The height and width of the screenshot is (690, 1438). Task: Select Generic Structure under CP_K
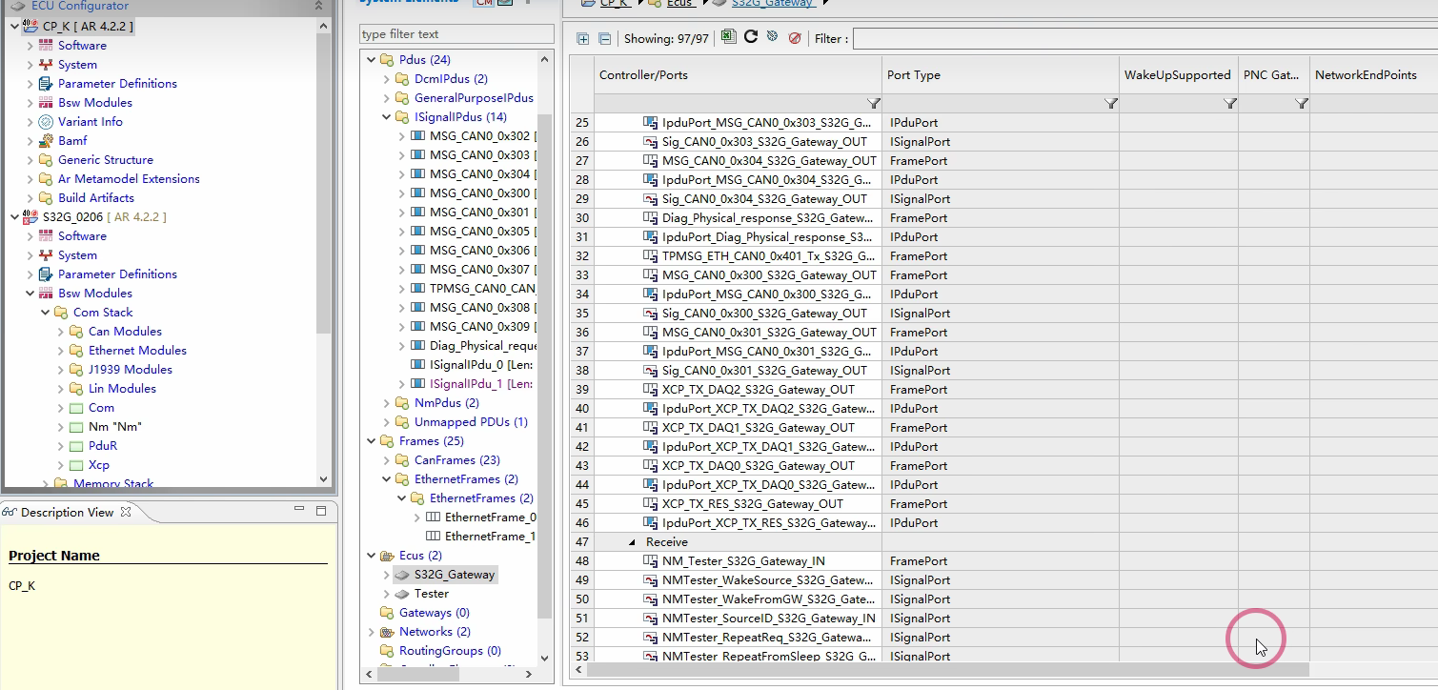(x=105, y=160)
